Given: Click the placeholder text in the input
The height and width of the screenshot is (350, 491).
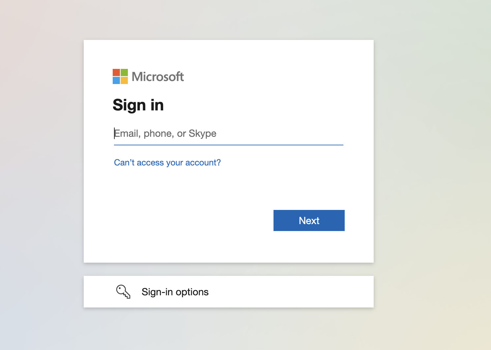Looking at the screenshot, I should click(165, 133).
